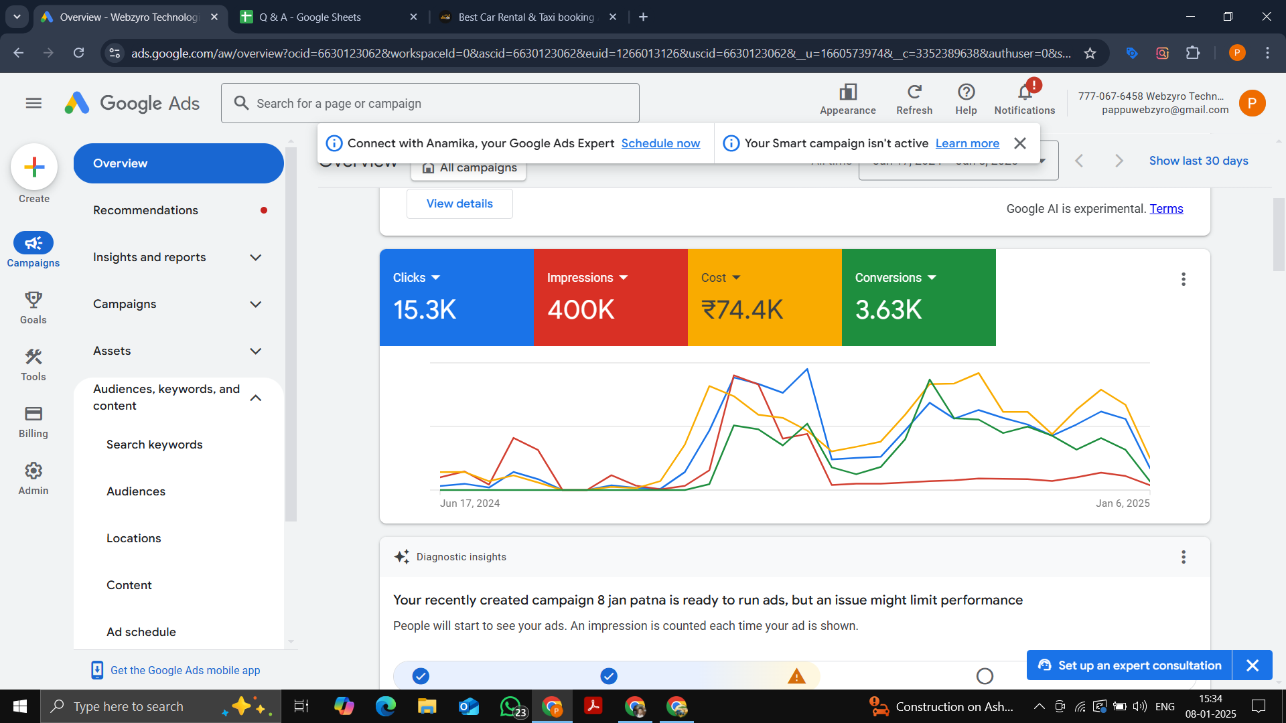Open Chrome three-dot menu
Viewport: 1286px width, 723px height.
(x=1267, y=53)
